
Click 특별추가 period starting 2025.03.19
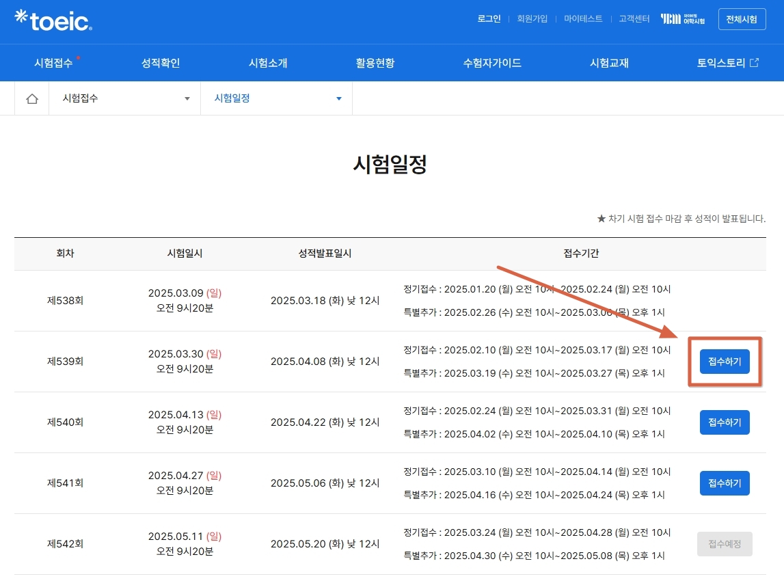pos(534,373)
